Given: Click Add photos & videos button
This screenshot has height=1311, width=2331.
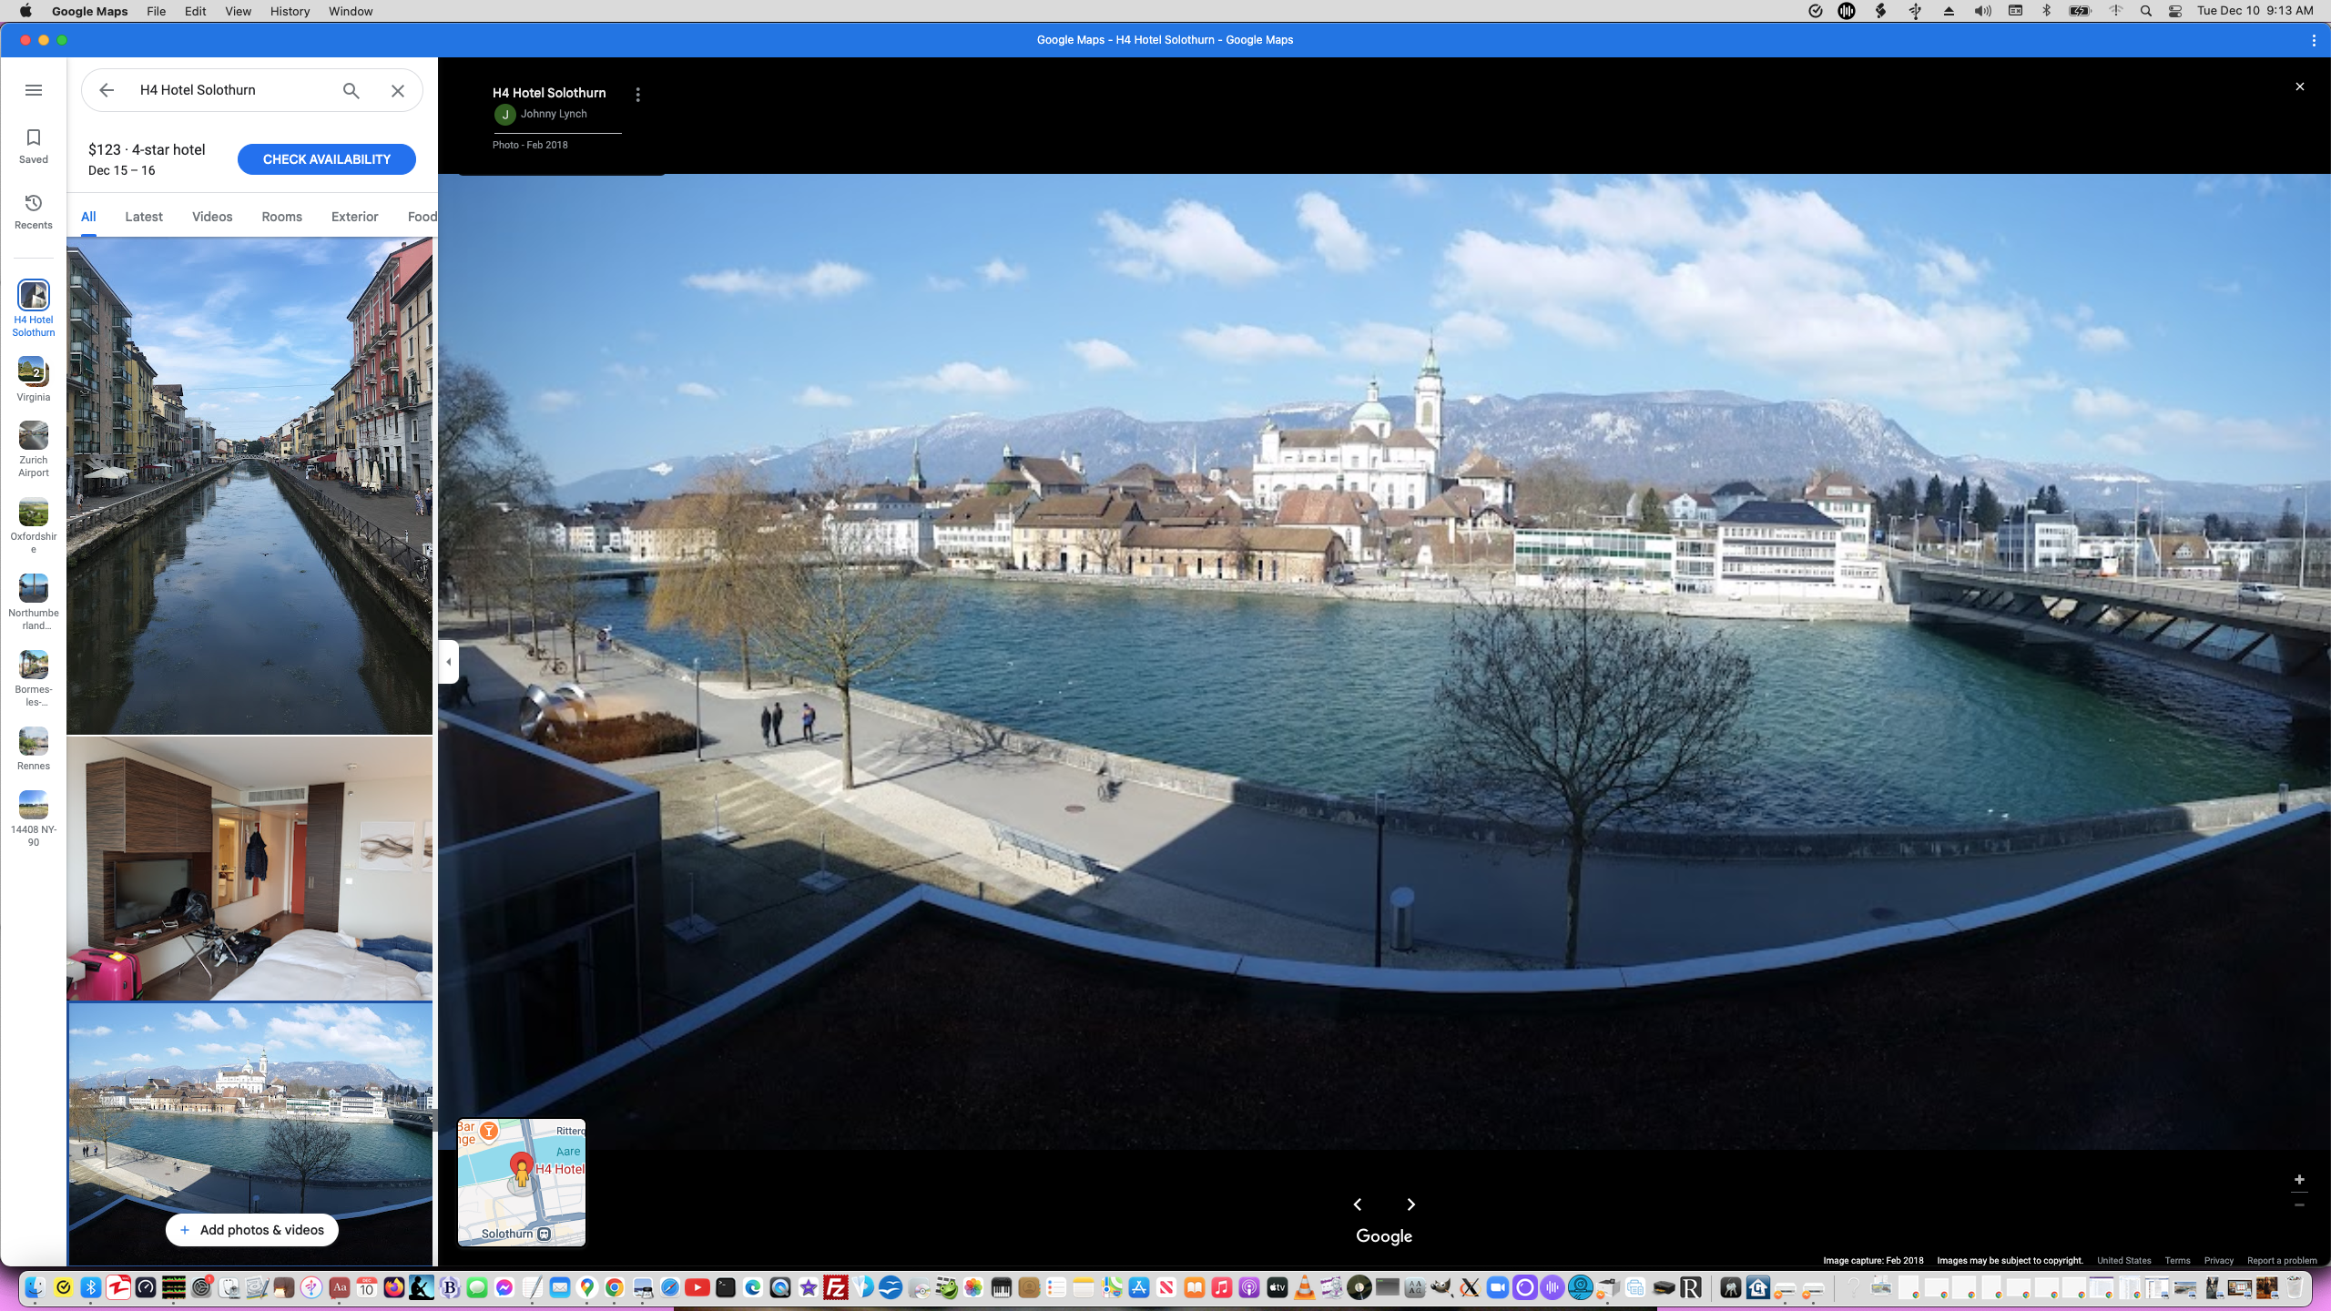Looking at the screenshot, I should (252, 1230).
